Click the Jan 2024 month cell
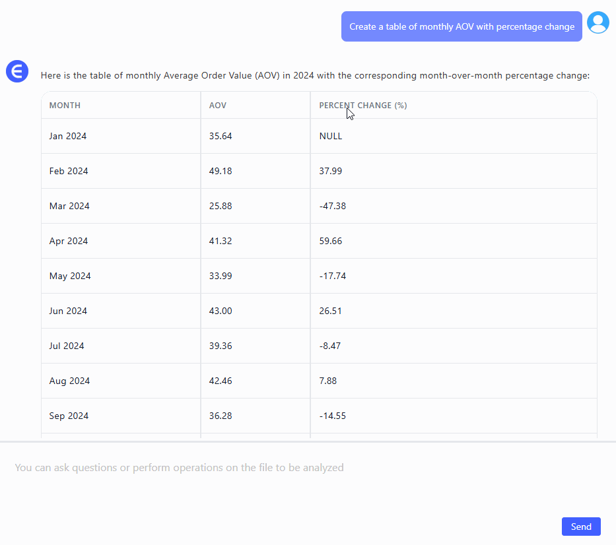The image size is (616, 545). 68,137
